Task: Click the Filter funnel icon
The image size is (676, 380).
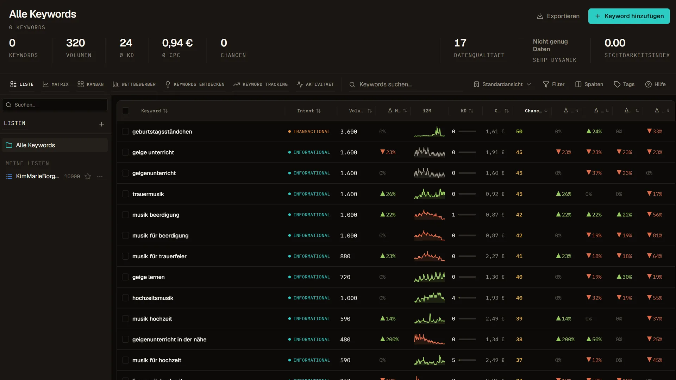Action: click(546, 84)
